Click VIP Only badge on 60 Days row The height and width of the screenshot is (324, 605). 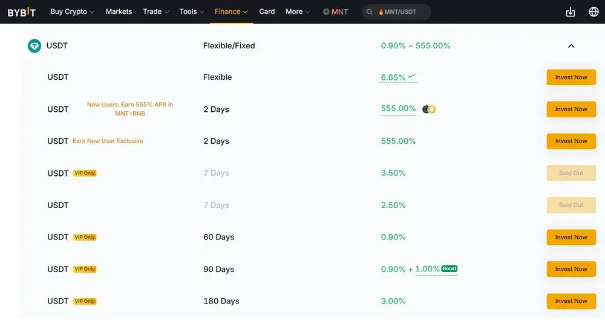(x=85, y=237)
